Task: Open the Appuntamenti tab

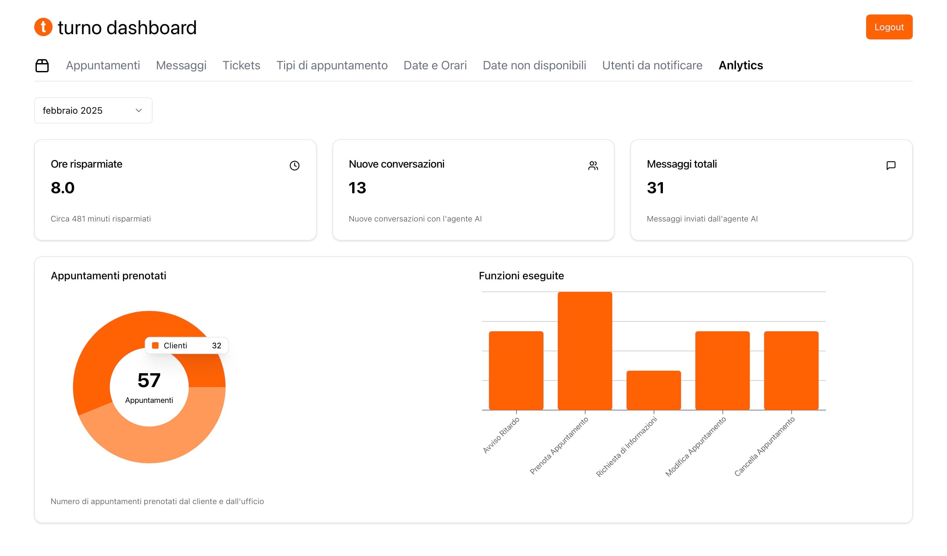Action: click(x=103, y=65)
